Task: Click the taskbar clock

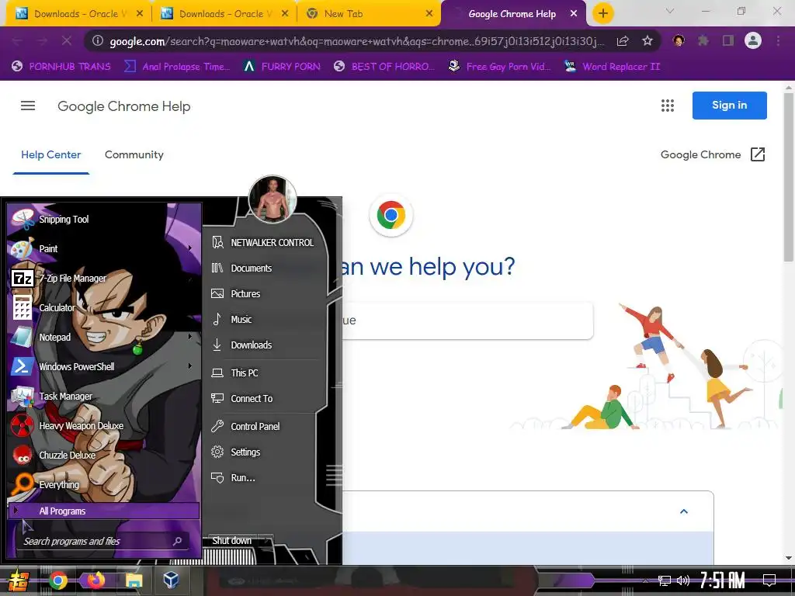Action: (x=723, y=580)
